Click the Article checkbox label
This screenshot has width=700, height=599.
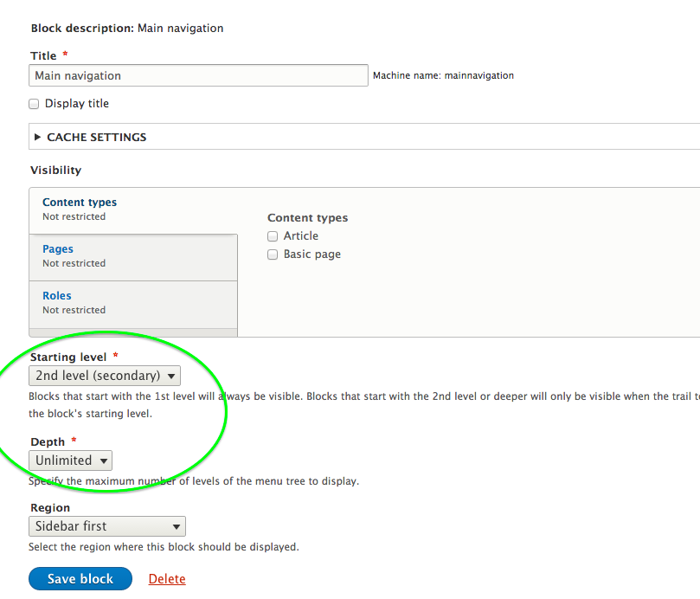[301, 236]
